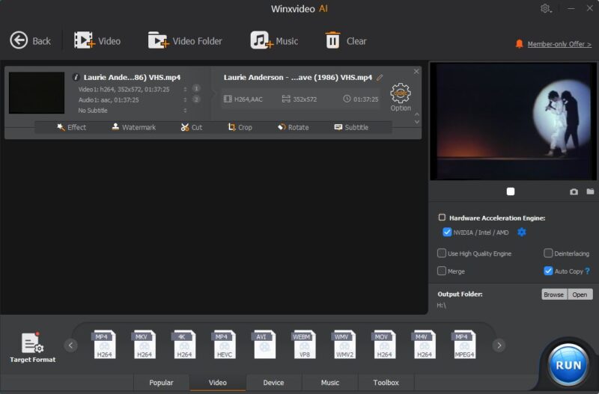Image resolution: width=599 pixels, height=394 pixels.
Task: Open codec Option gear
Action: tap(401, 93)
